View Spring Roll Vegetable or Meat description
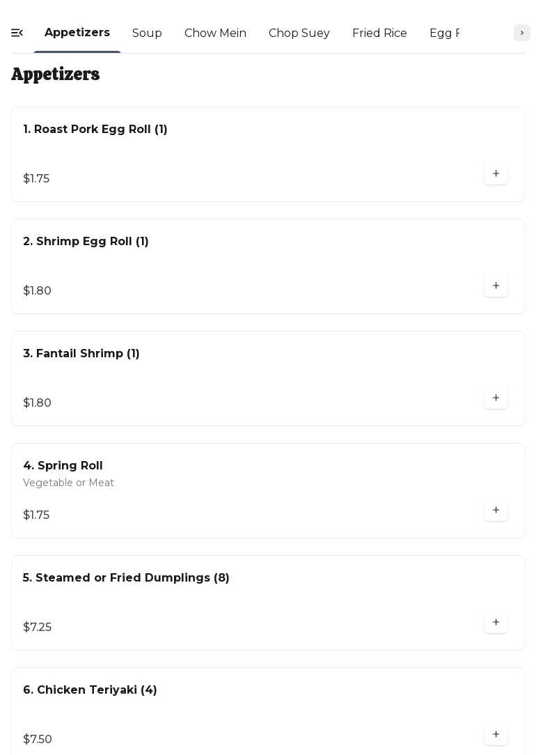 [68, 483]
